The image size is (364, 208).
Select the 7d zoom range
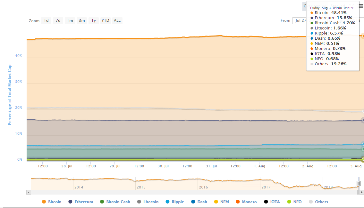point(58,20)
